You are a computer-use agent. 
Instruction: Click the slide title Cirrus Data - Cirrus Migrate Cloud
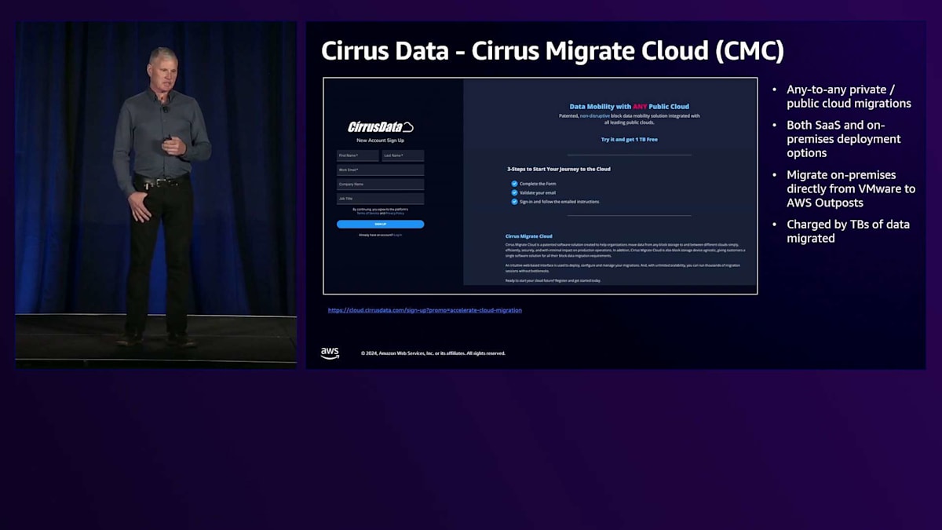click(552, 51)
